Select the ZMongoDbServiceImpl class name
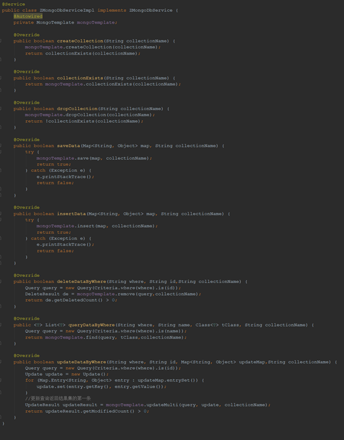Screen dimensions: 344x440 [67, 11]
